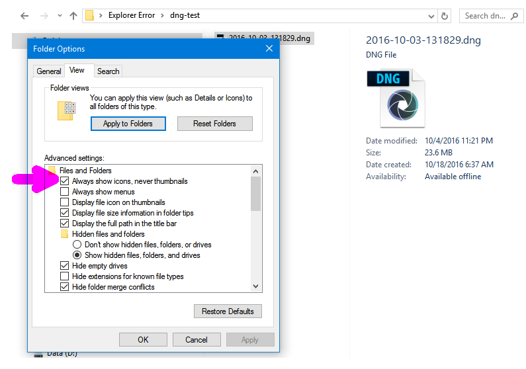Enable Always show menus
The height and width of the screenshot is (369, 526).
pos(64,192)
